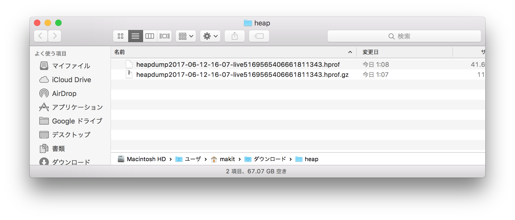The image size is (515, 220).
Task: Click the Edit Tags toolbar button
Action: coord(259,36)
